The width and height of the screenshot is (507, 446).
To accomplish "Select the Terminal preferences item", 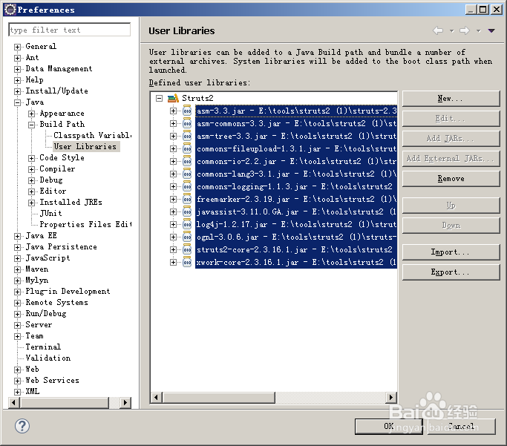I will click(x=43, y=347).
